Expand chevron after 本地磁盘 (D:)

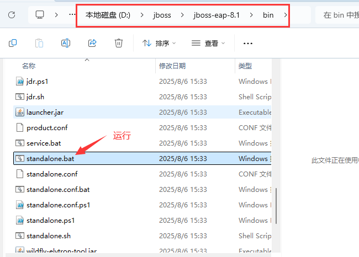[142, 15]
